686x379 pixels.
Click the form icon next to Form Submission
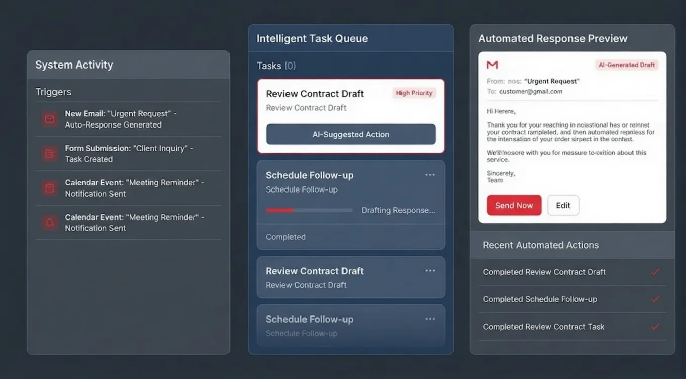tap(49, 154)
